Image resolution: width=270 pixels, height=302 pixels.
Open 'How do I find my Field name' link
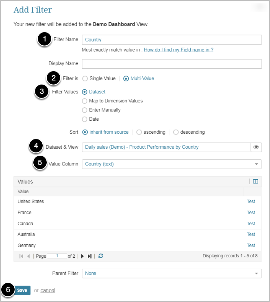click(179, 50)
